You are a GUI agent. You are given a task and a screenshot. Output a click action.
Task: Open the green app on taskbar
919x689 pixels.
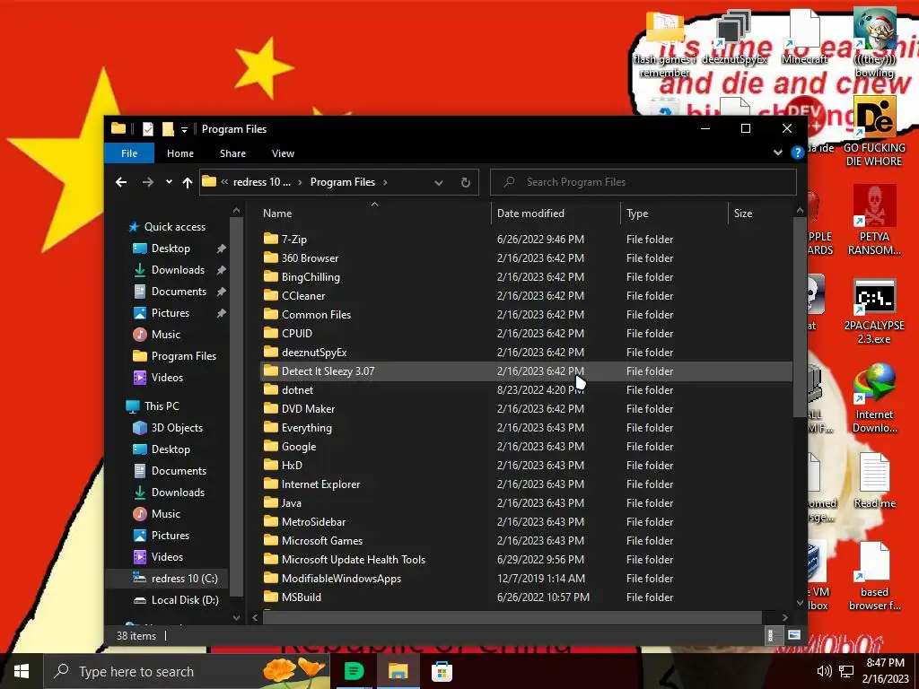pyautogui.click(x=354, y=671)
